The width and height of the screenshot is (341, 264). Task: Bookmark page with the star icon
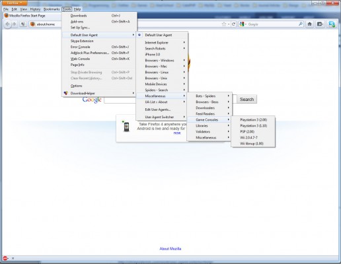(x=224, y=24)
